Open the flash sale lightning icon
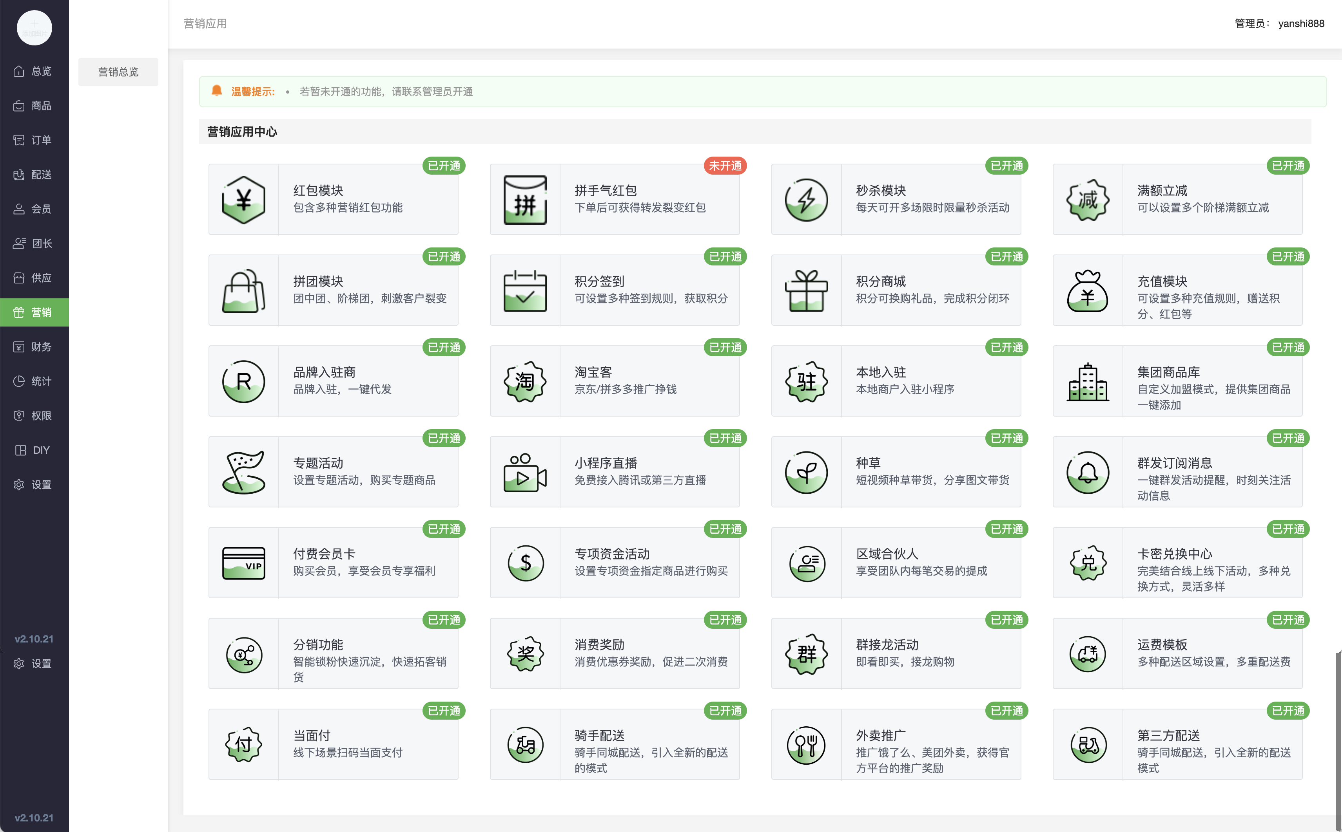 [806, 200]
